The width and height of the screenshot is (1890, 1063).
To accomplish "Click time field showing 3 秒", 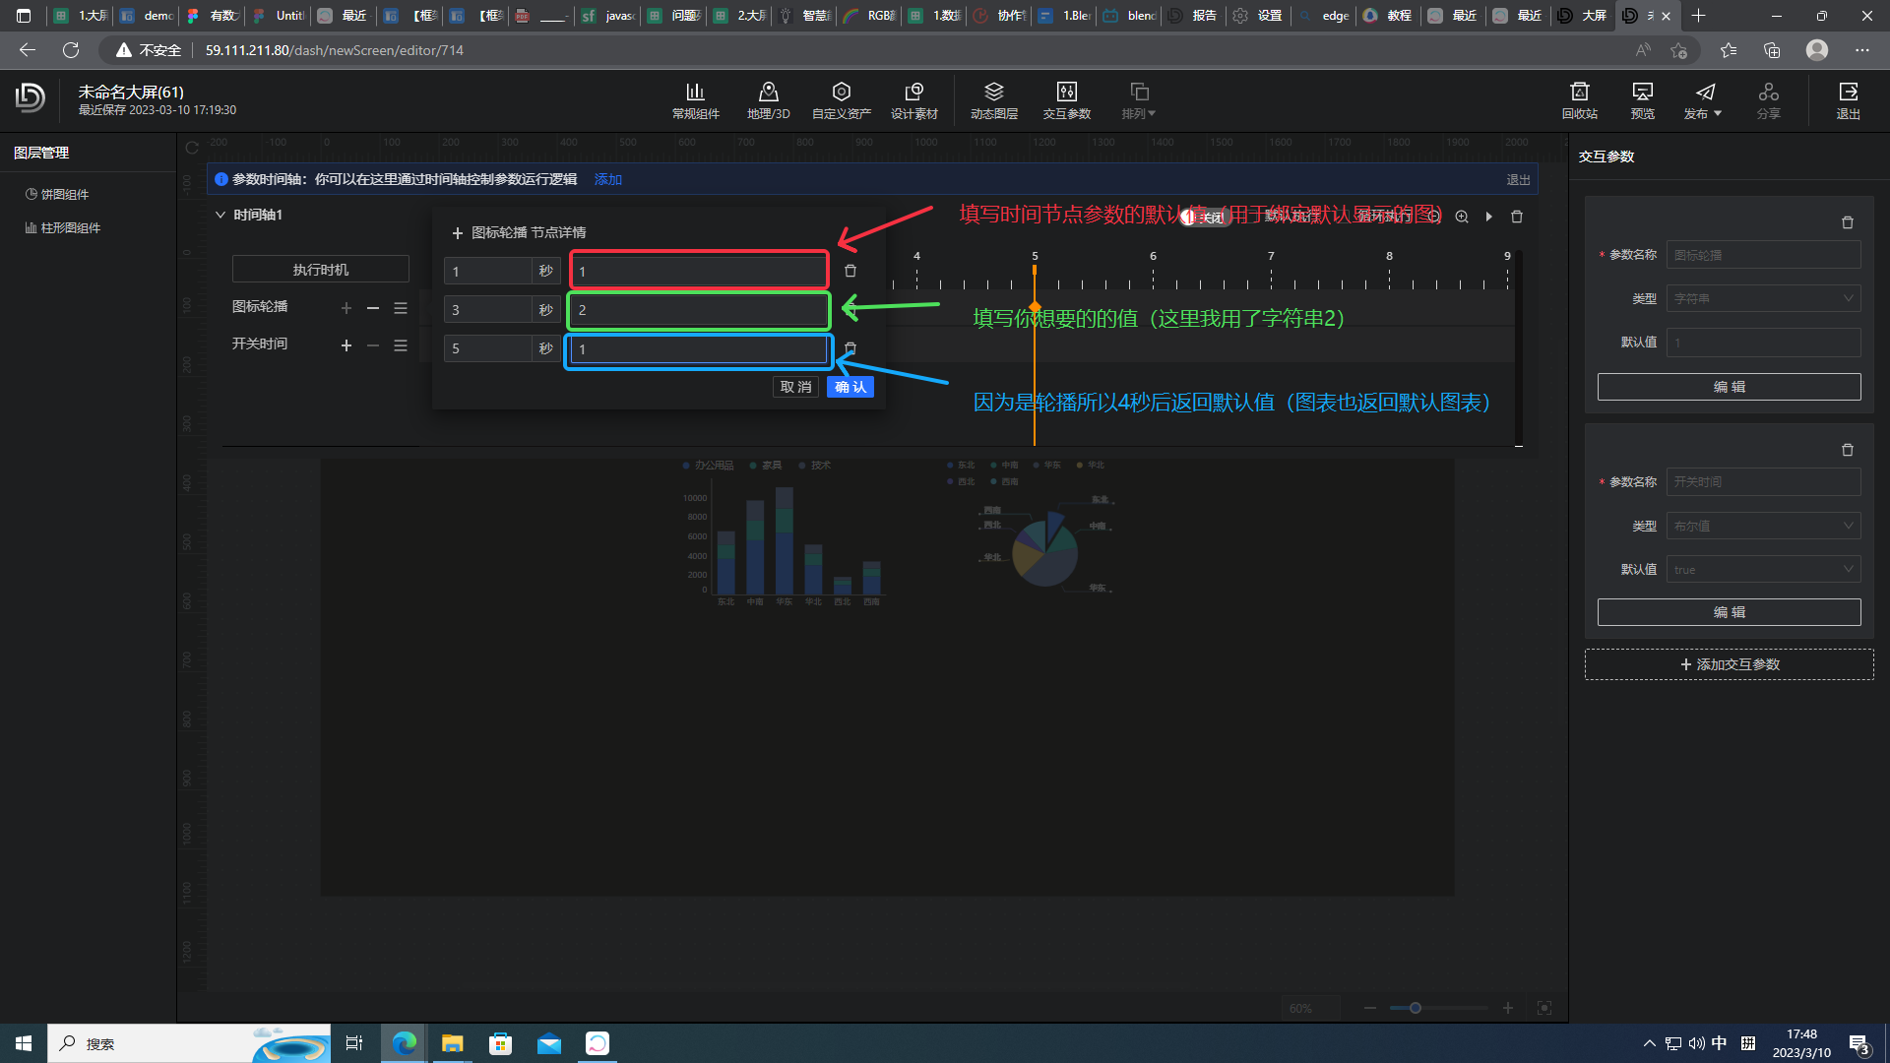I will click(488, 309).
